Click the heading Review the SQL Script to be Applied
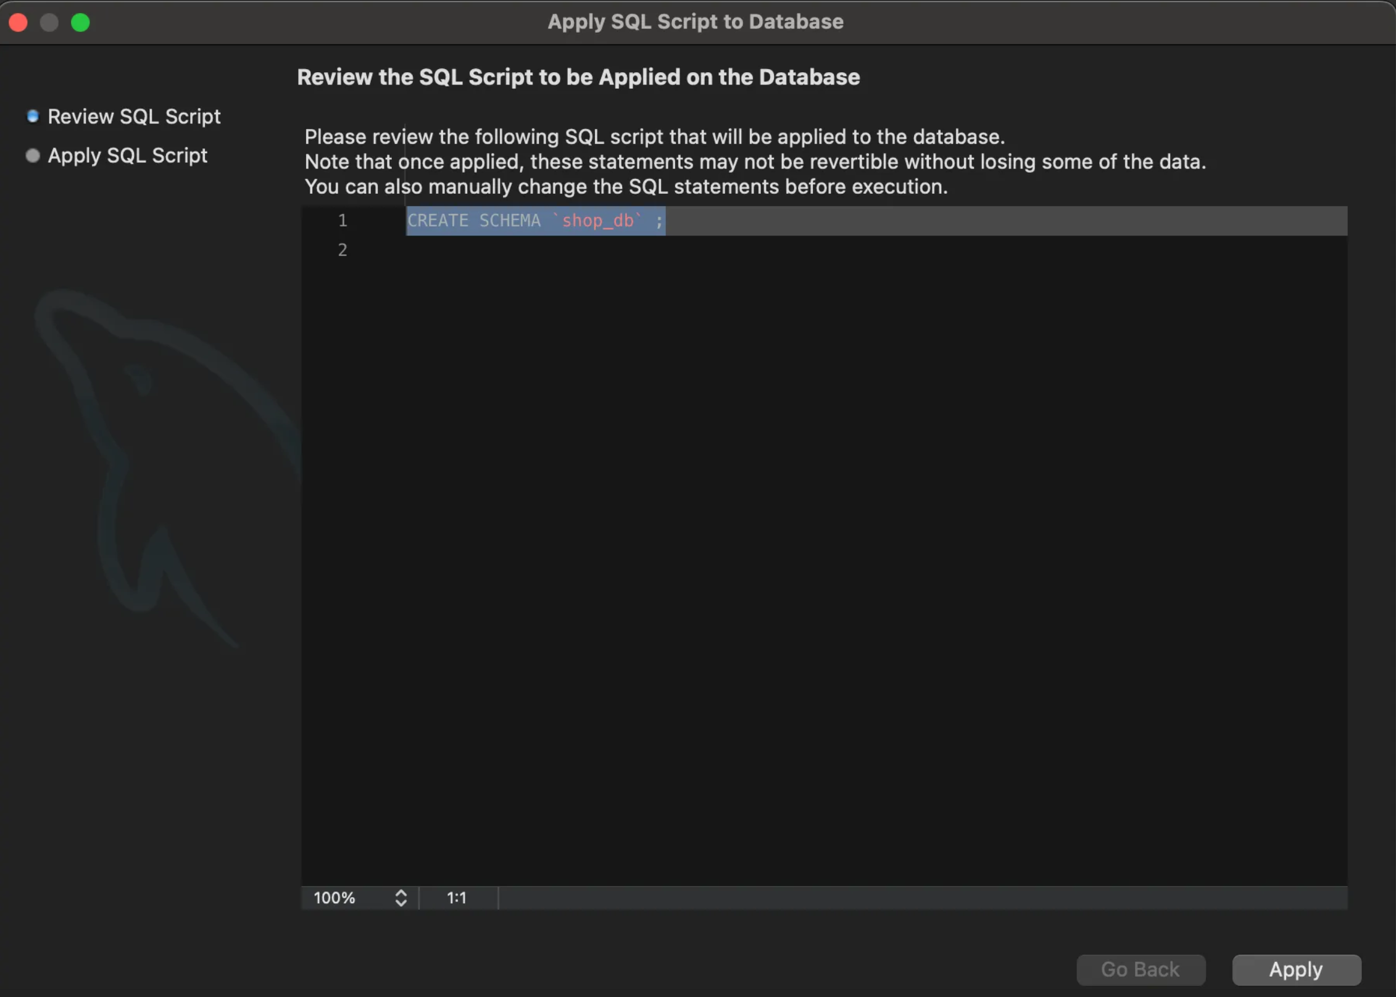Screen dimensions: 1396x997 click(578, 77)
